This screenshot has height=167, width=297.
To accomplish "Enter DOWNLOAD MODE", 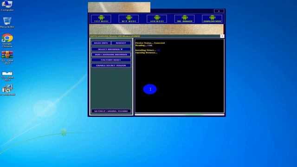I will 212,19.
